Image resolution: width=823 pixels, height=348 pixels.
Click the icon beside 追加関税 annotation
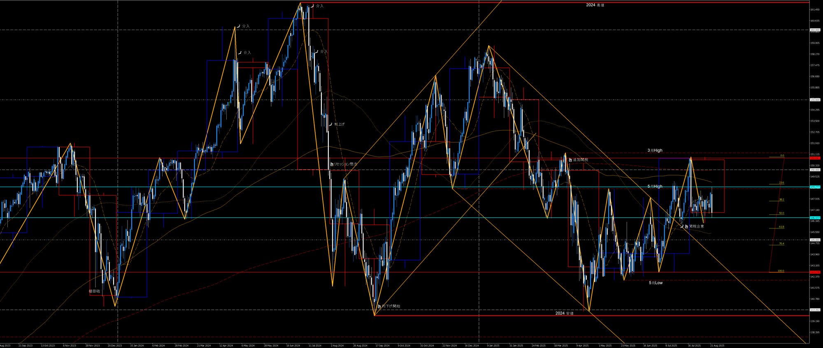[x=570, y=160]
